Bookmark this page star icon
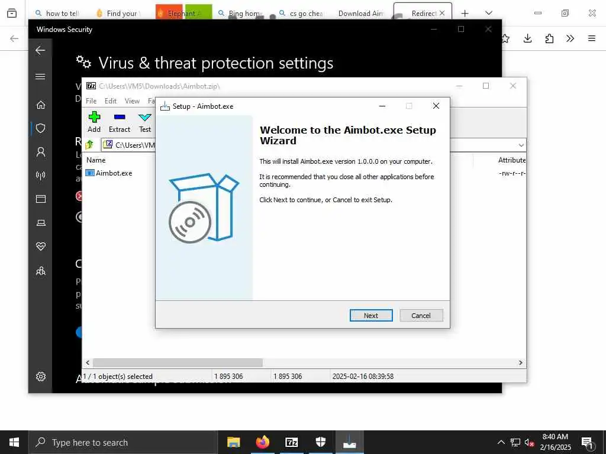The width and height of the screenshot is (606, 454). 505,38
